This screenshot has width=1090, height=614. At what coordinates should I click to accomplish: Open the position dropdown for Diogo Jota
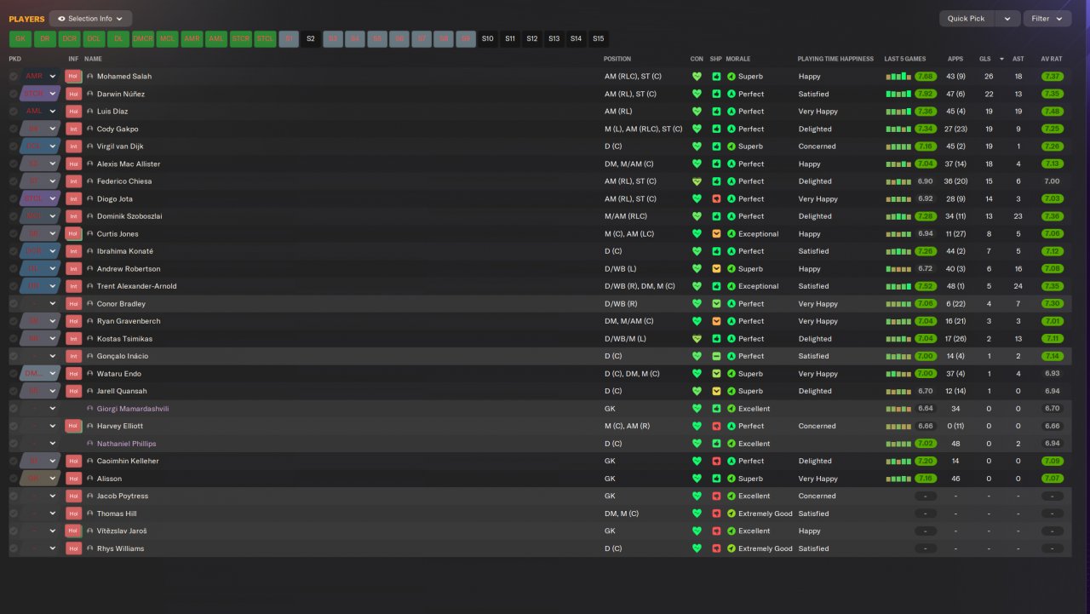tap(41, 199)
